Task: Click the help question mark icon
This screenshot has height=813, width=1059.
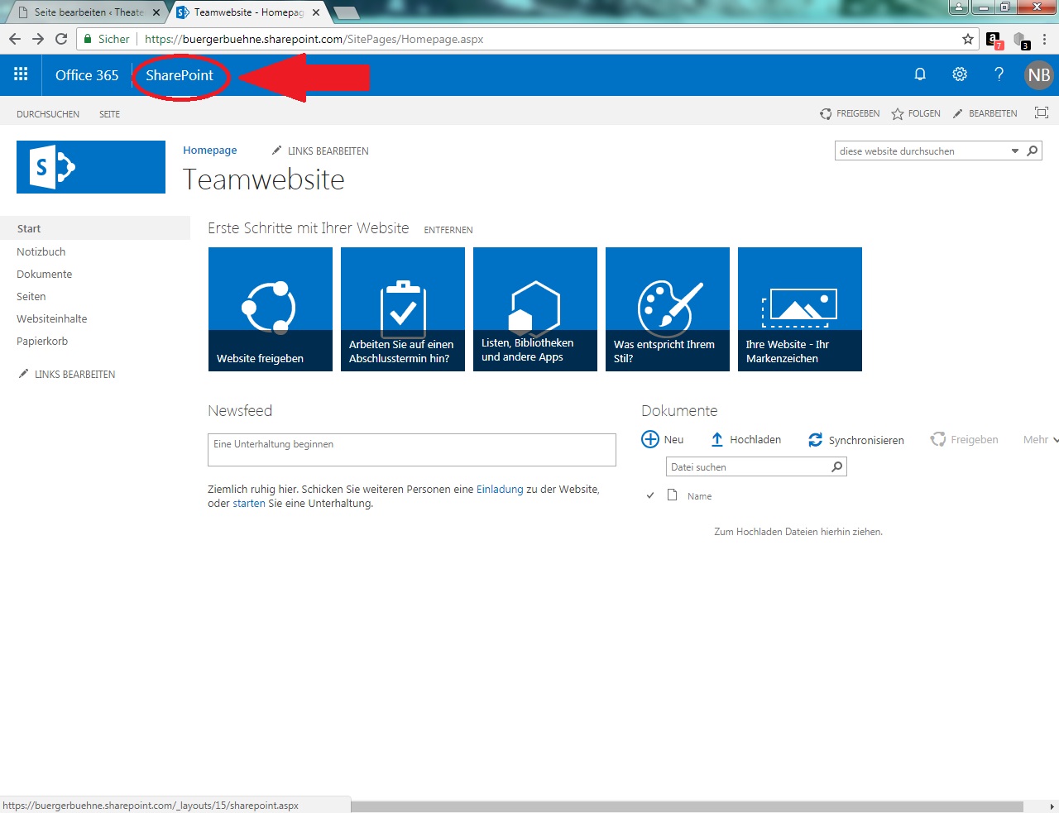Action: point(999,74)
